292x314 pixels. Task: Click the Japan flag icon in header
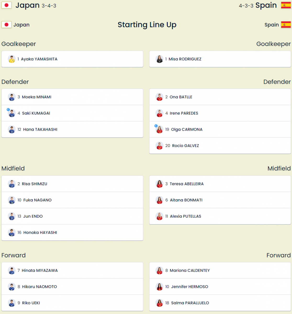6,5
